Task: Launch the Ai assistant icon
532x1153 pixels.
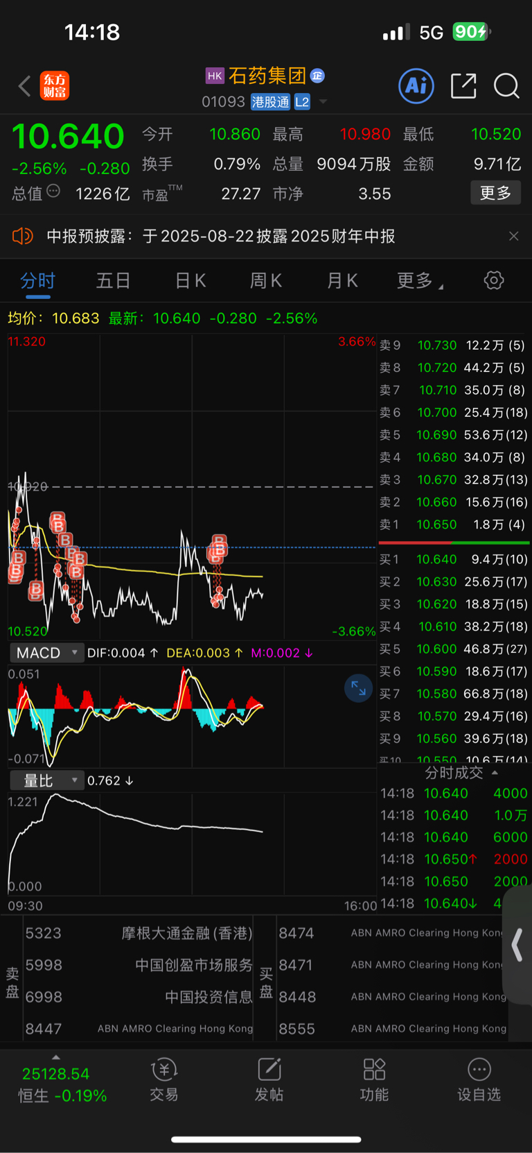Action: point(416,86)
